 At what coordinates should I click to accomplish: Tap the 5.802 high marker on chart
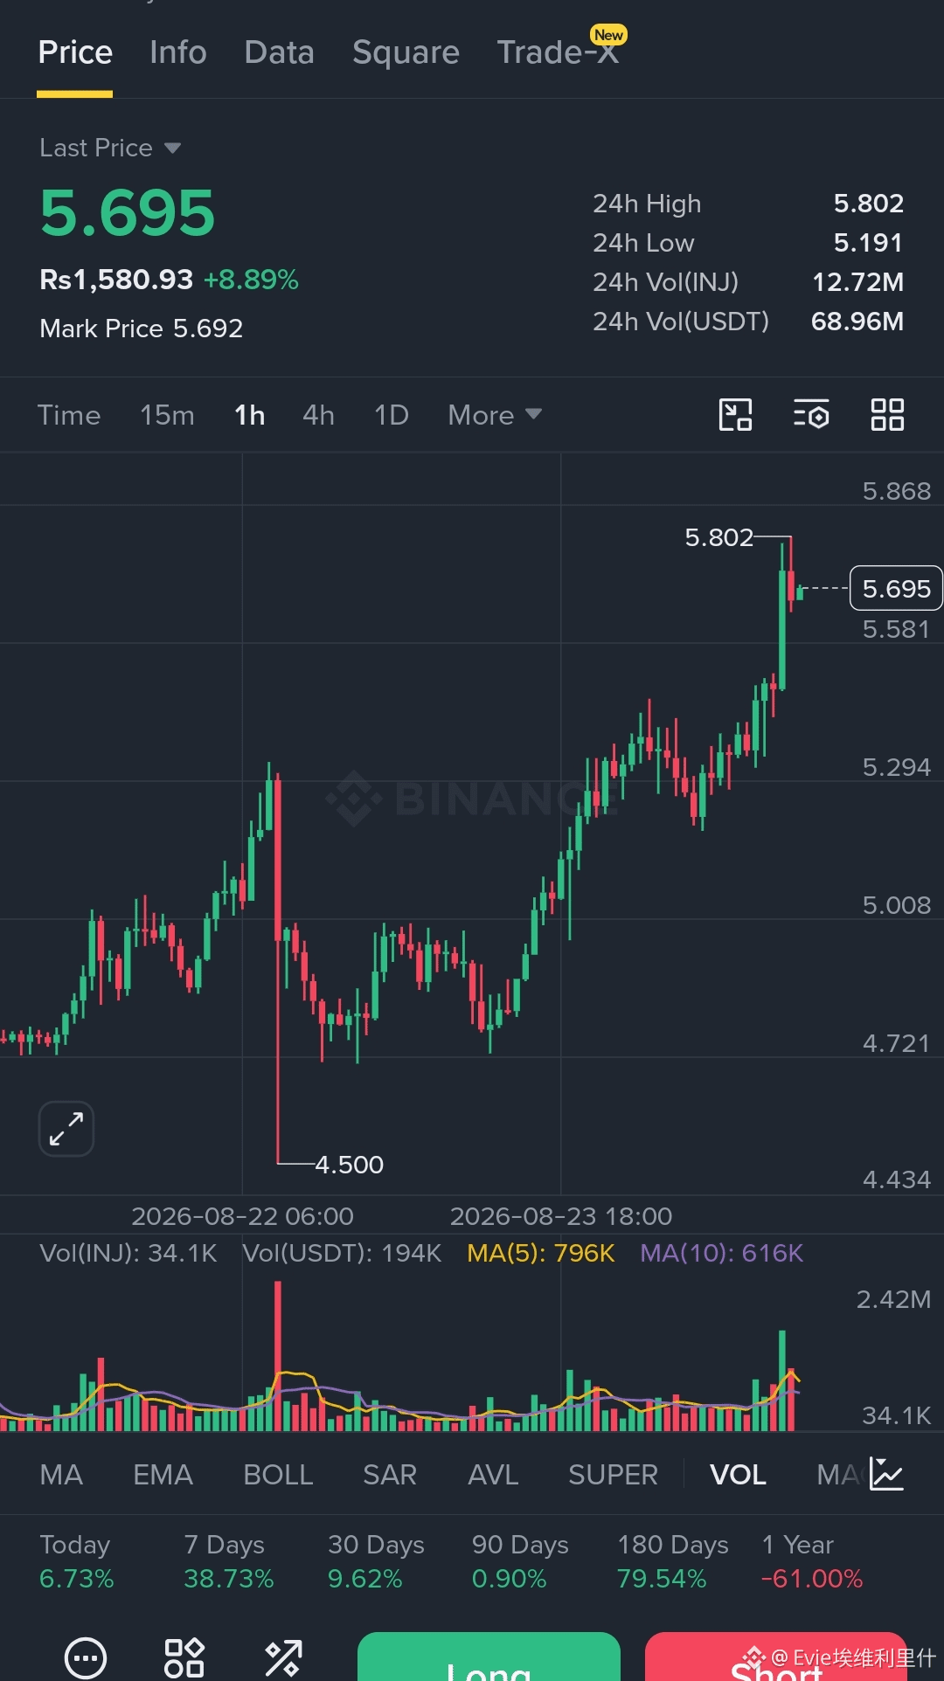coord(718,537)
